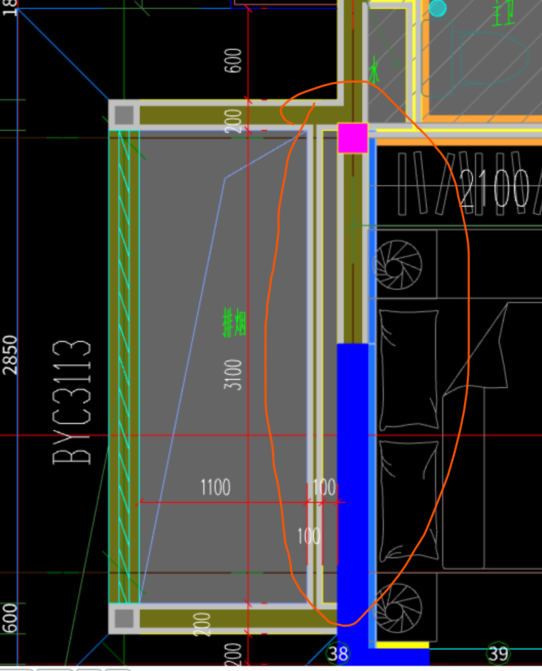
Task: Select the 600 dimension above the top wall
Action: click(x=233, y=60)
